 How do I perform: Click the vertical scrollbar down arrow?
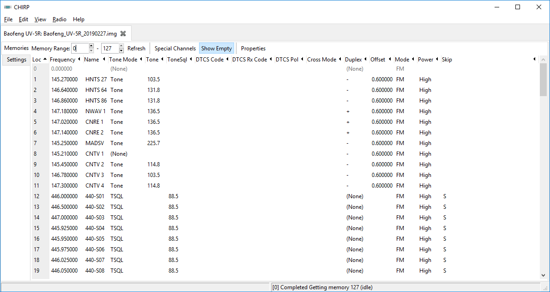[x=543, y=275]
